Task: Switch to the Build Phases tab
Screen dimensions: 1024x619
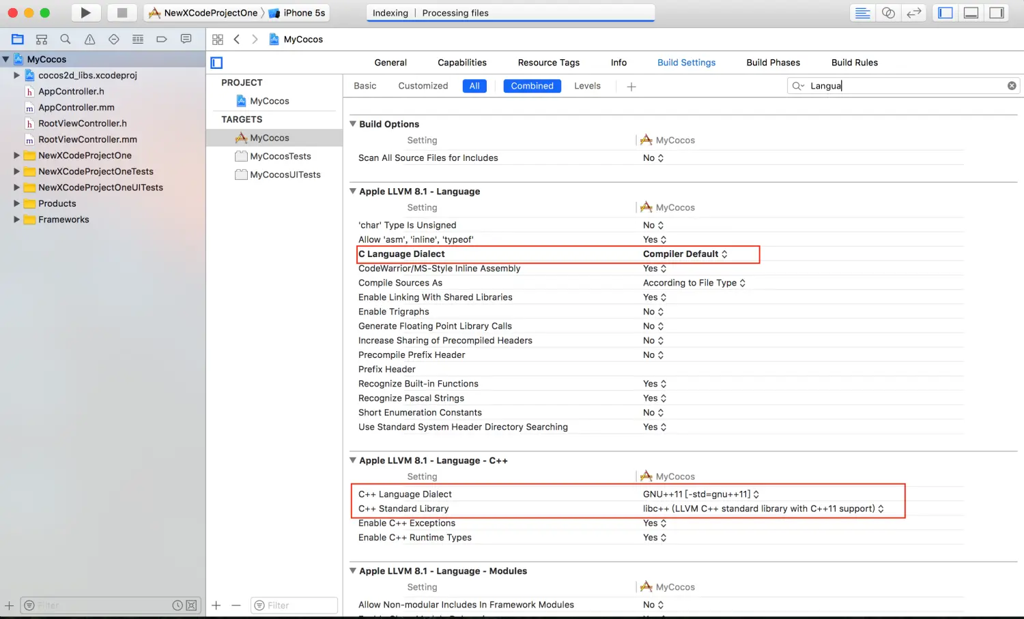Action: (773, 63)
